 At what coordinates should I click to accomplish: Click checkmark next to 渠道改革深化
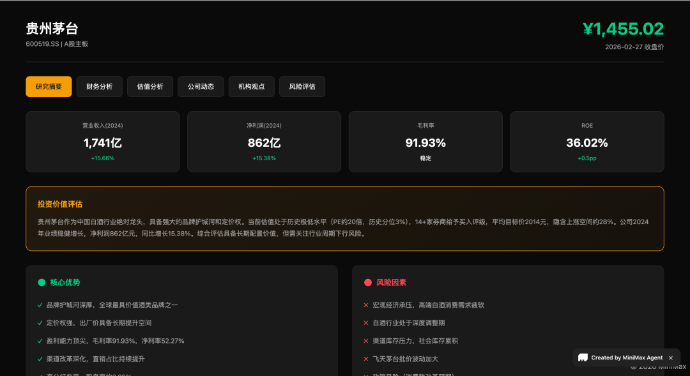(40, 359)
